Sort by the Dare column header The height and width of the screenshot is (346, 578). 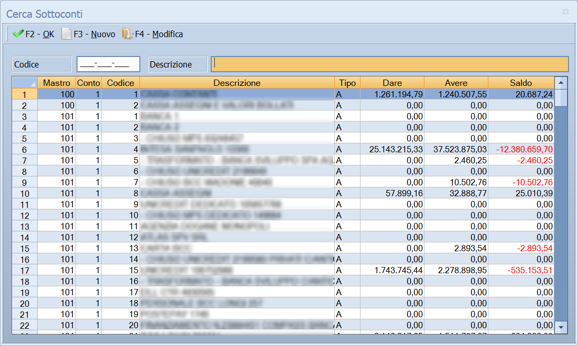pos(392,83)
